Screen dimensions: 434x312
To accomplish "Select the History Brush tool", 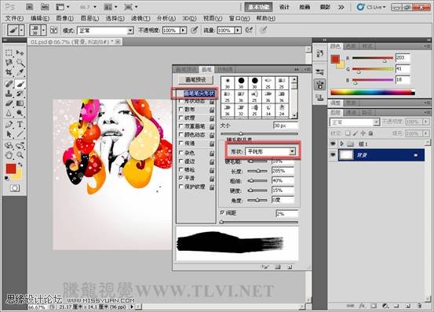I will pyautogui.click(x=20, y=93).
